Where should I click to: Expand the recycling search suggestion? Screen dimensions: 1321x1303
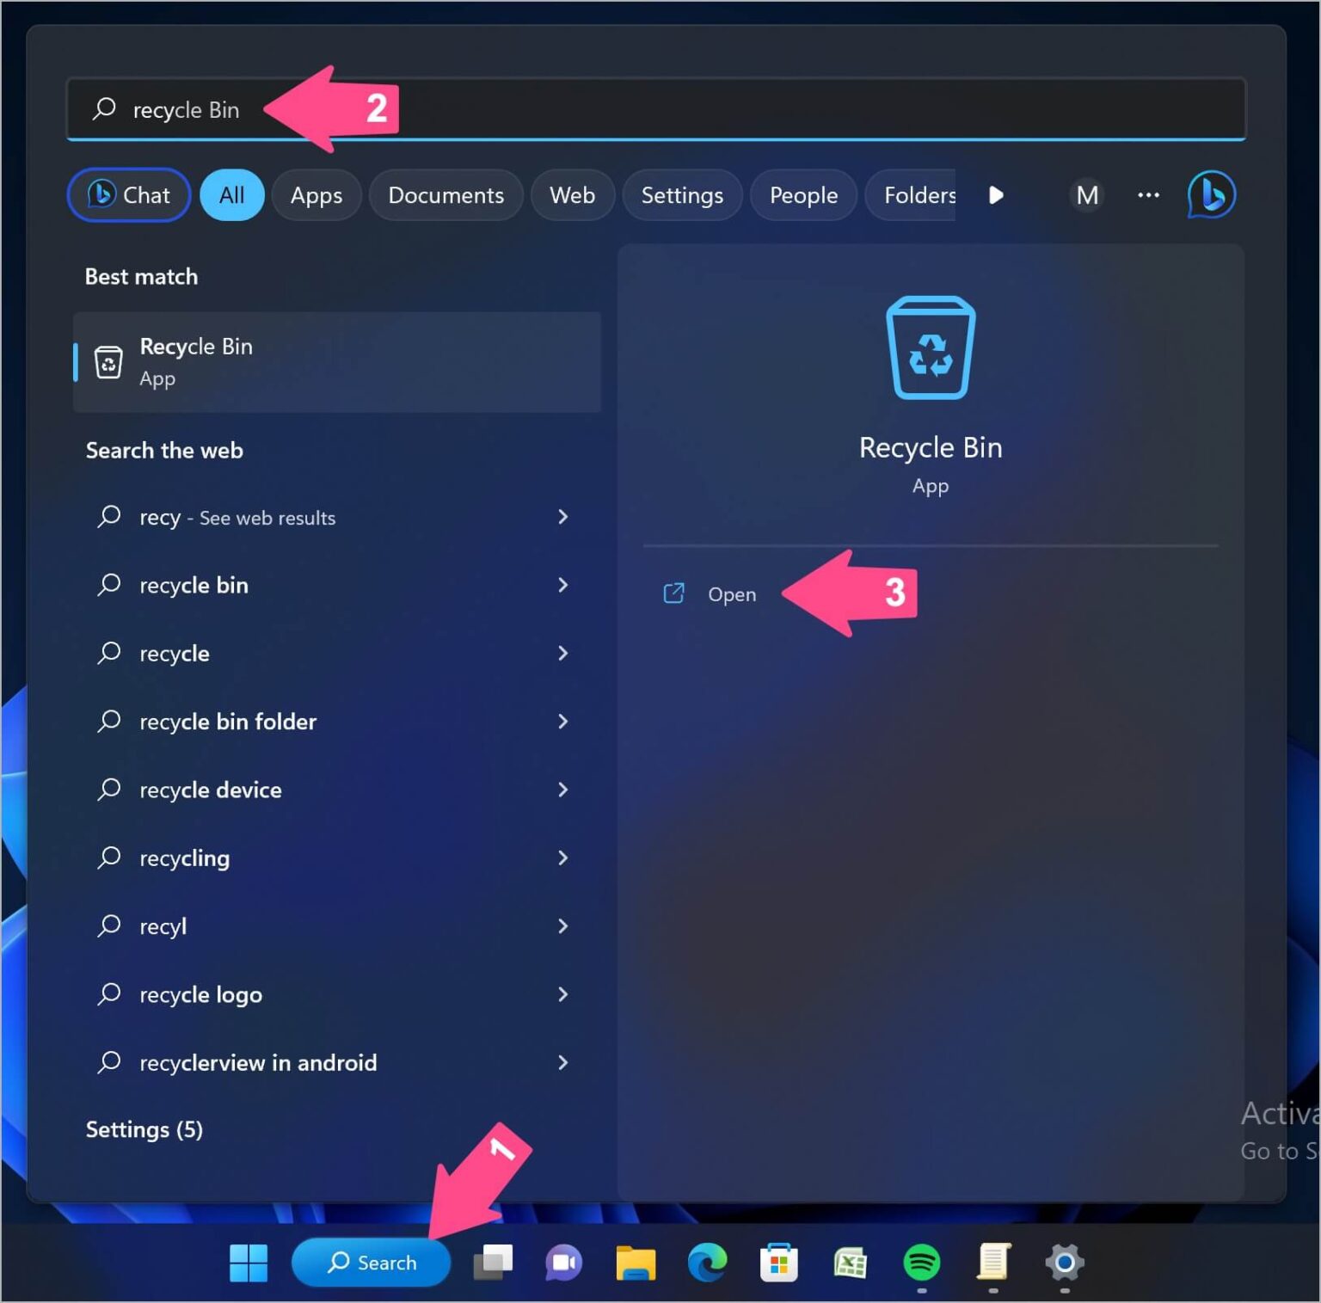click(563, 857)
